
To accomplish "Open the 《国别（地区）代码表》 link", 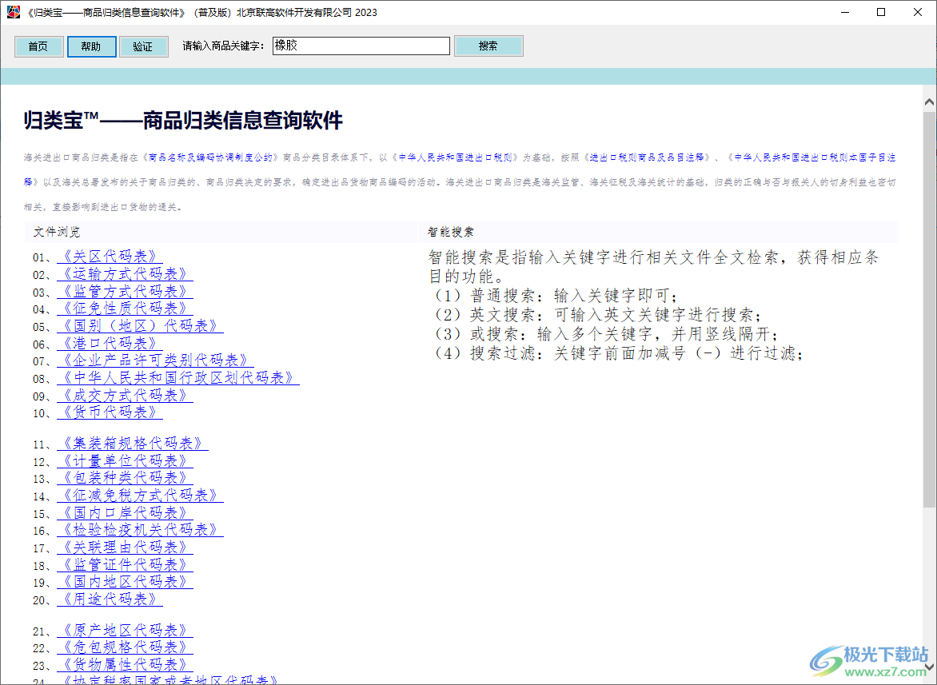I will pyautogui.click(x=140, y=325).
